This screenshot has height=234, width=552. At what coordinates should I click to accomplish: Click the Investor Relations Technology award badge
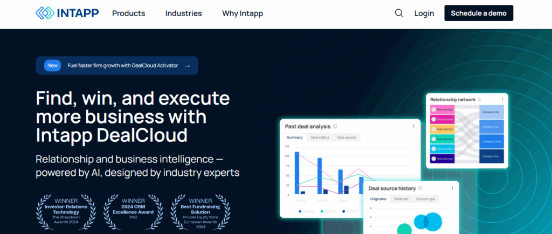pyautogui.click(x=66, y=212)
